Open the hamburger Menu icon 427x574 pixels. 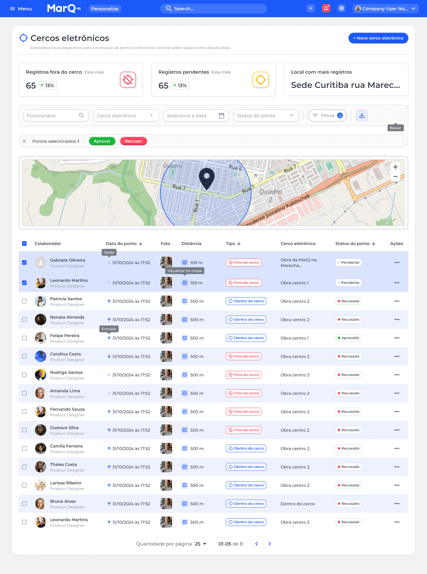pyautogui.click(x=12, y=9)
